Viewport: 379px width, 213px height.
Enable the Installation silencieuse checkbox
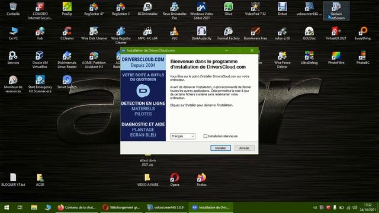coord(205,136)
